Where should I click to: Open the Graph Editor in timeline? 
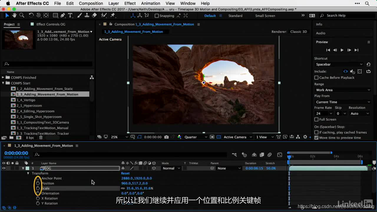point(280,155)
